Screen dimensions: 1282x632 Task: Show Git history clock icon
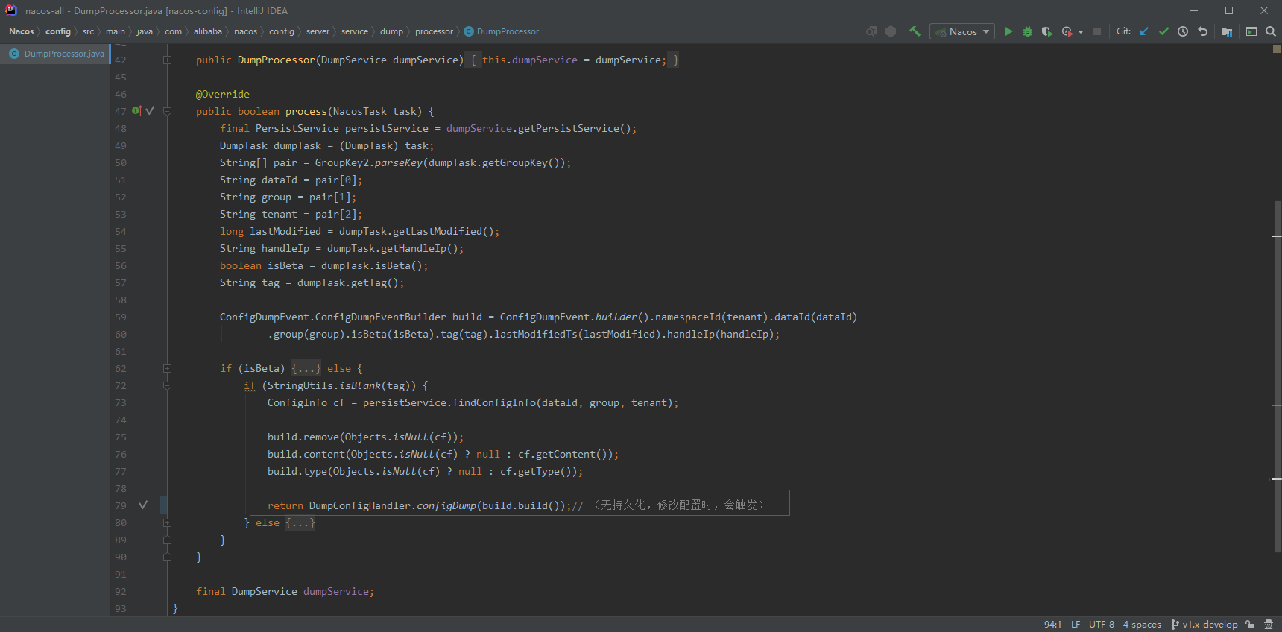[1183, 31]
